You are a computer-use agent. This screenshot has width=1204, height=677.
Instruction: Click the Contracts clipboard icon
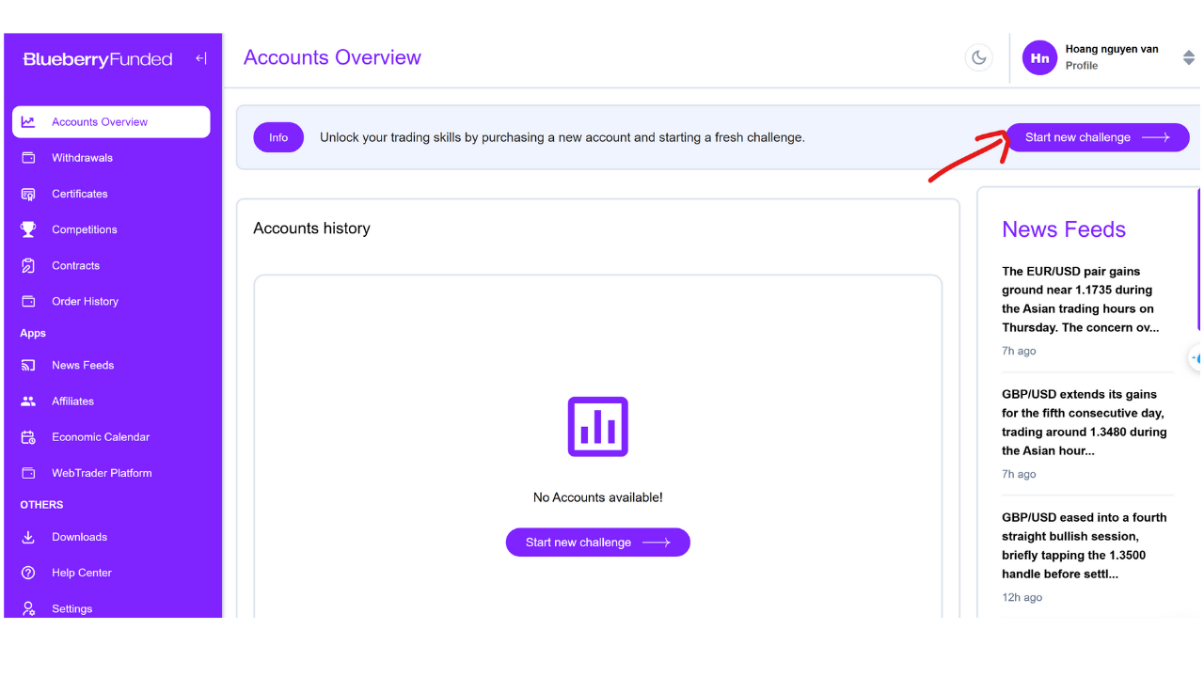[x=28, y=265]
